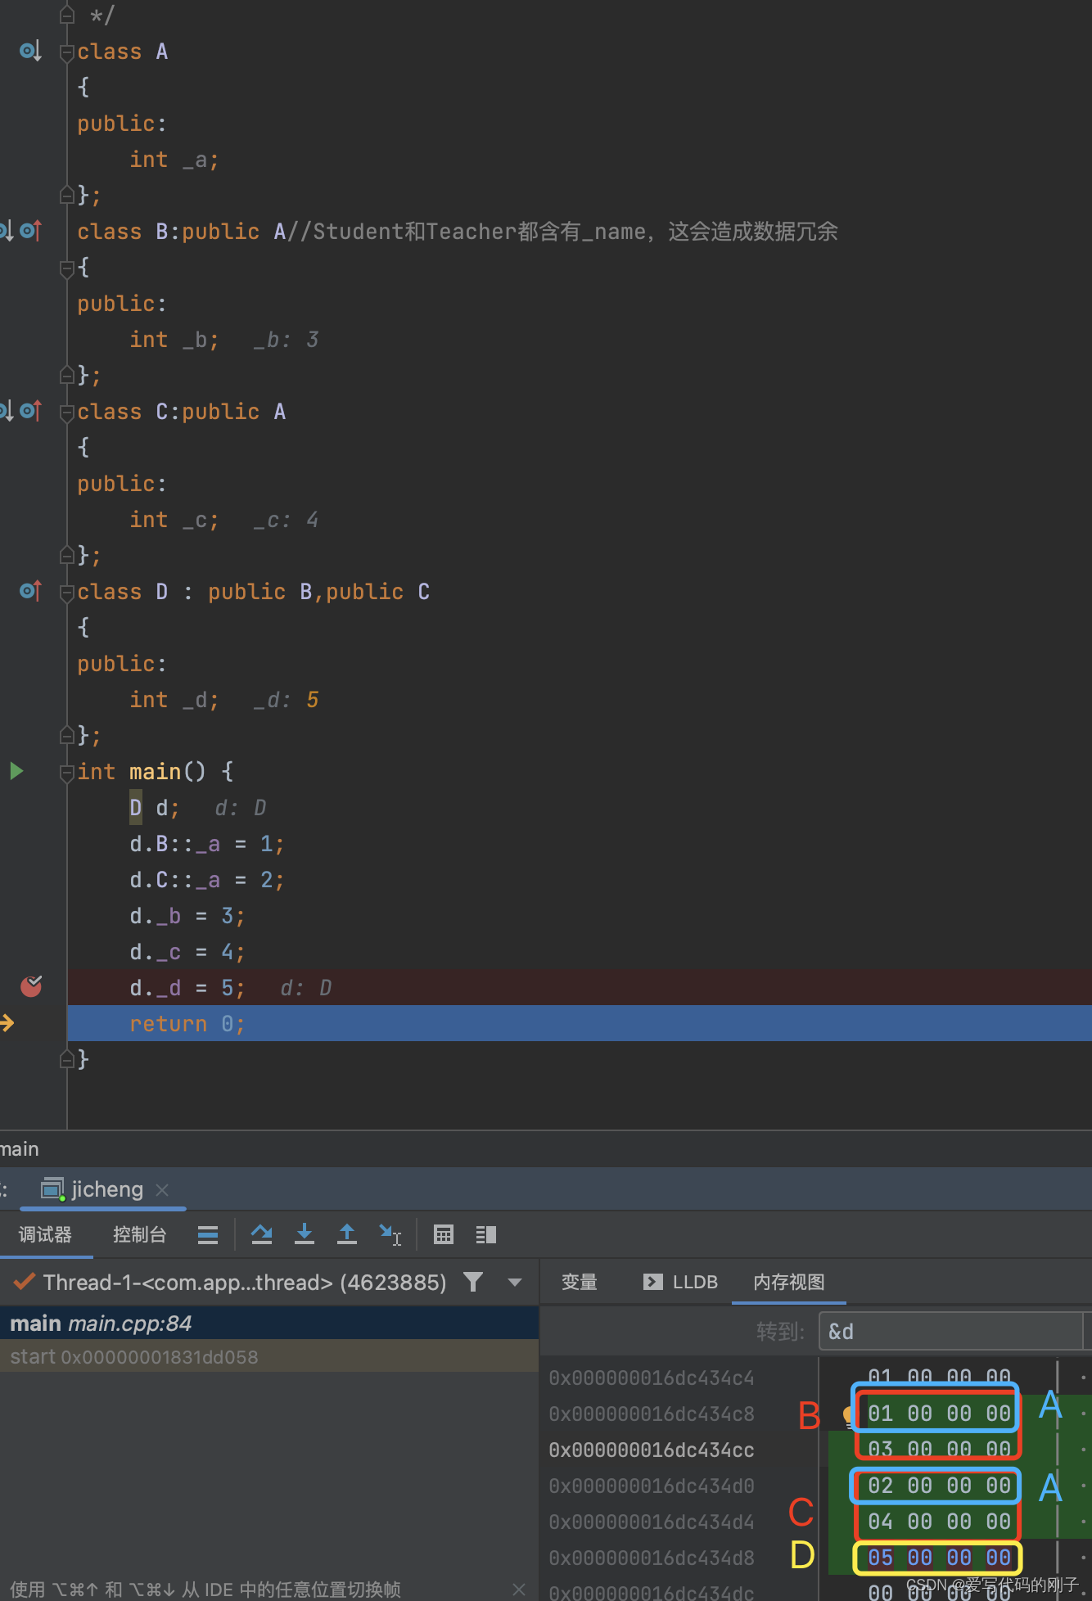1092x1601 pixels.
Task: Click the restore layout icon in debug toolbar
Action: click(486, 1234)
